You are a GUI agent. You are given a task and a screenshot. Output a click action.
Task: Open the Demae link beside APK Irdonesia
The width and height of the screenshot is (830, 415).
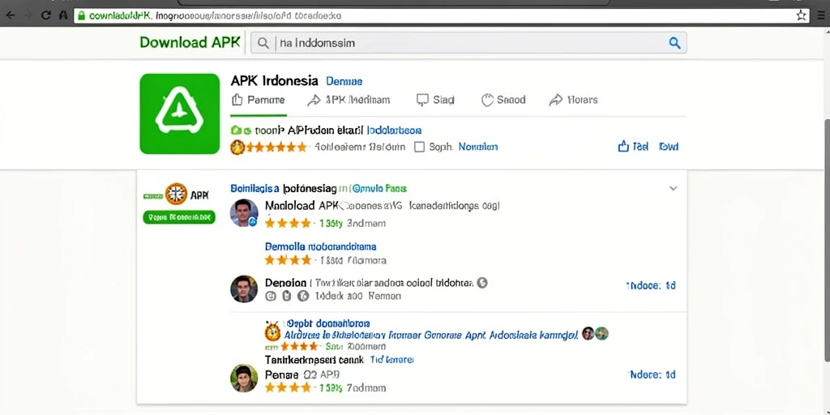click(344, 82)
